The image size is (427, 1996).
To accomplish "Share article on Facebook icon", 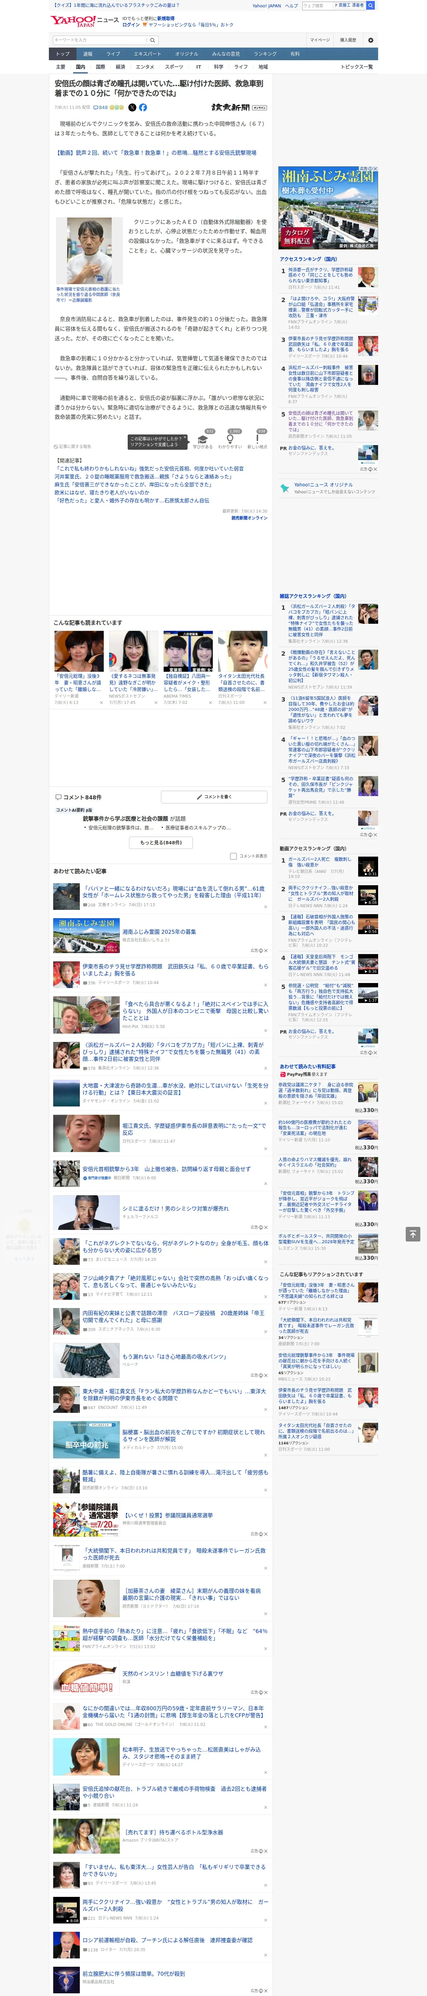I will pyautogui.click(x=143, y=108).
